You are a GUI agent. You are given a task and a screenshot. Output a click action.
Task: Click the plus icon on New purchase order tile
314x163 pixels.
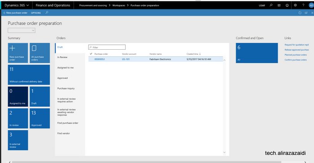click(12, 48)
